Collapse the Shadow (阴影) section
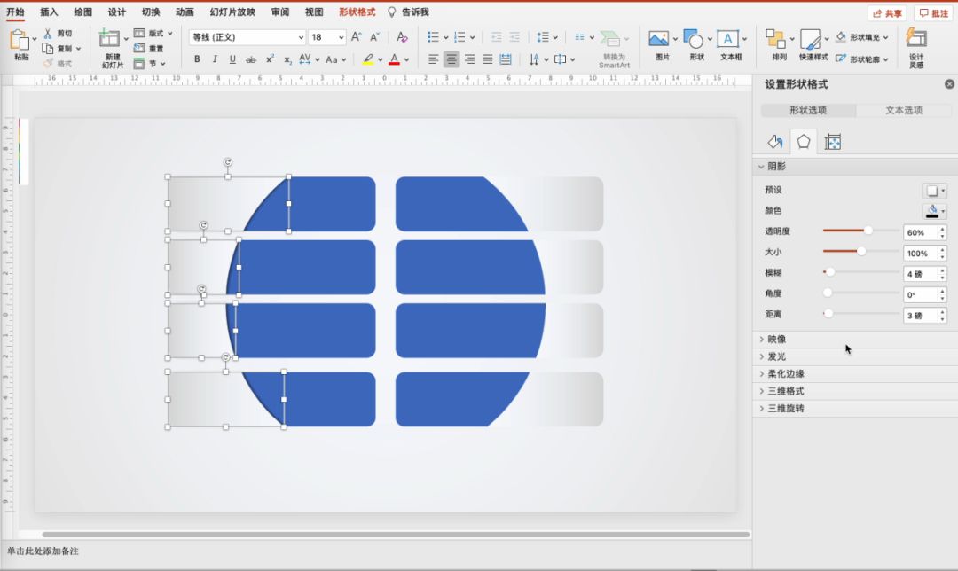The height and width of the screenshot is (571, 958). pyautogui.click(x=761, y=166)
